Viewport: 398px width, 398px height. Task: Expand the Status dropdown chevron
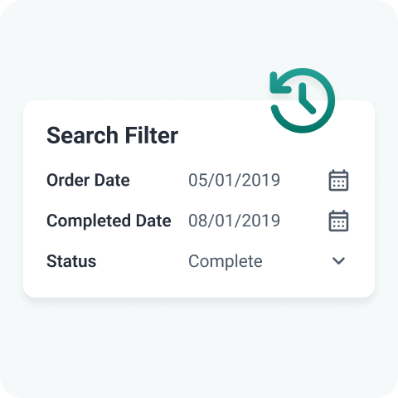click(x=338, y=261)
